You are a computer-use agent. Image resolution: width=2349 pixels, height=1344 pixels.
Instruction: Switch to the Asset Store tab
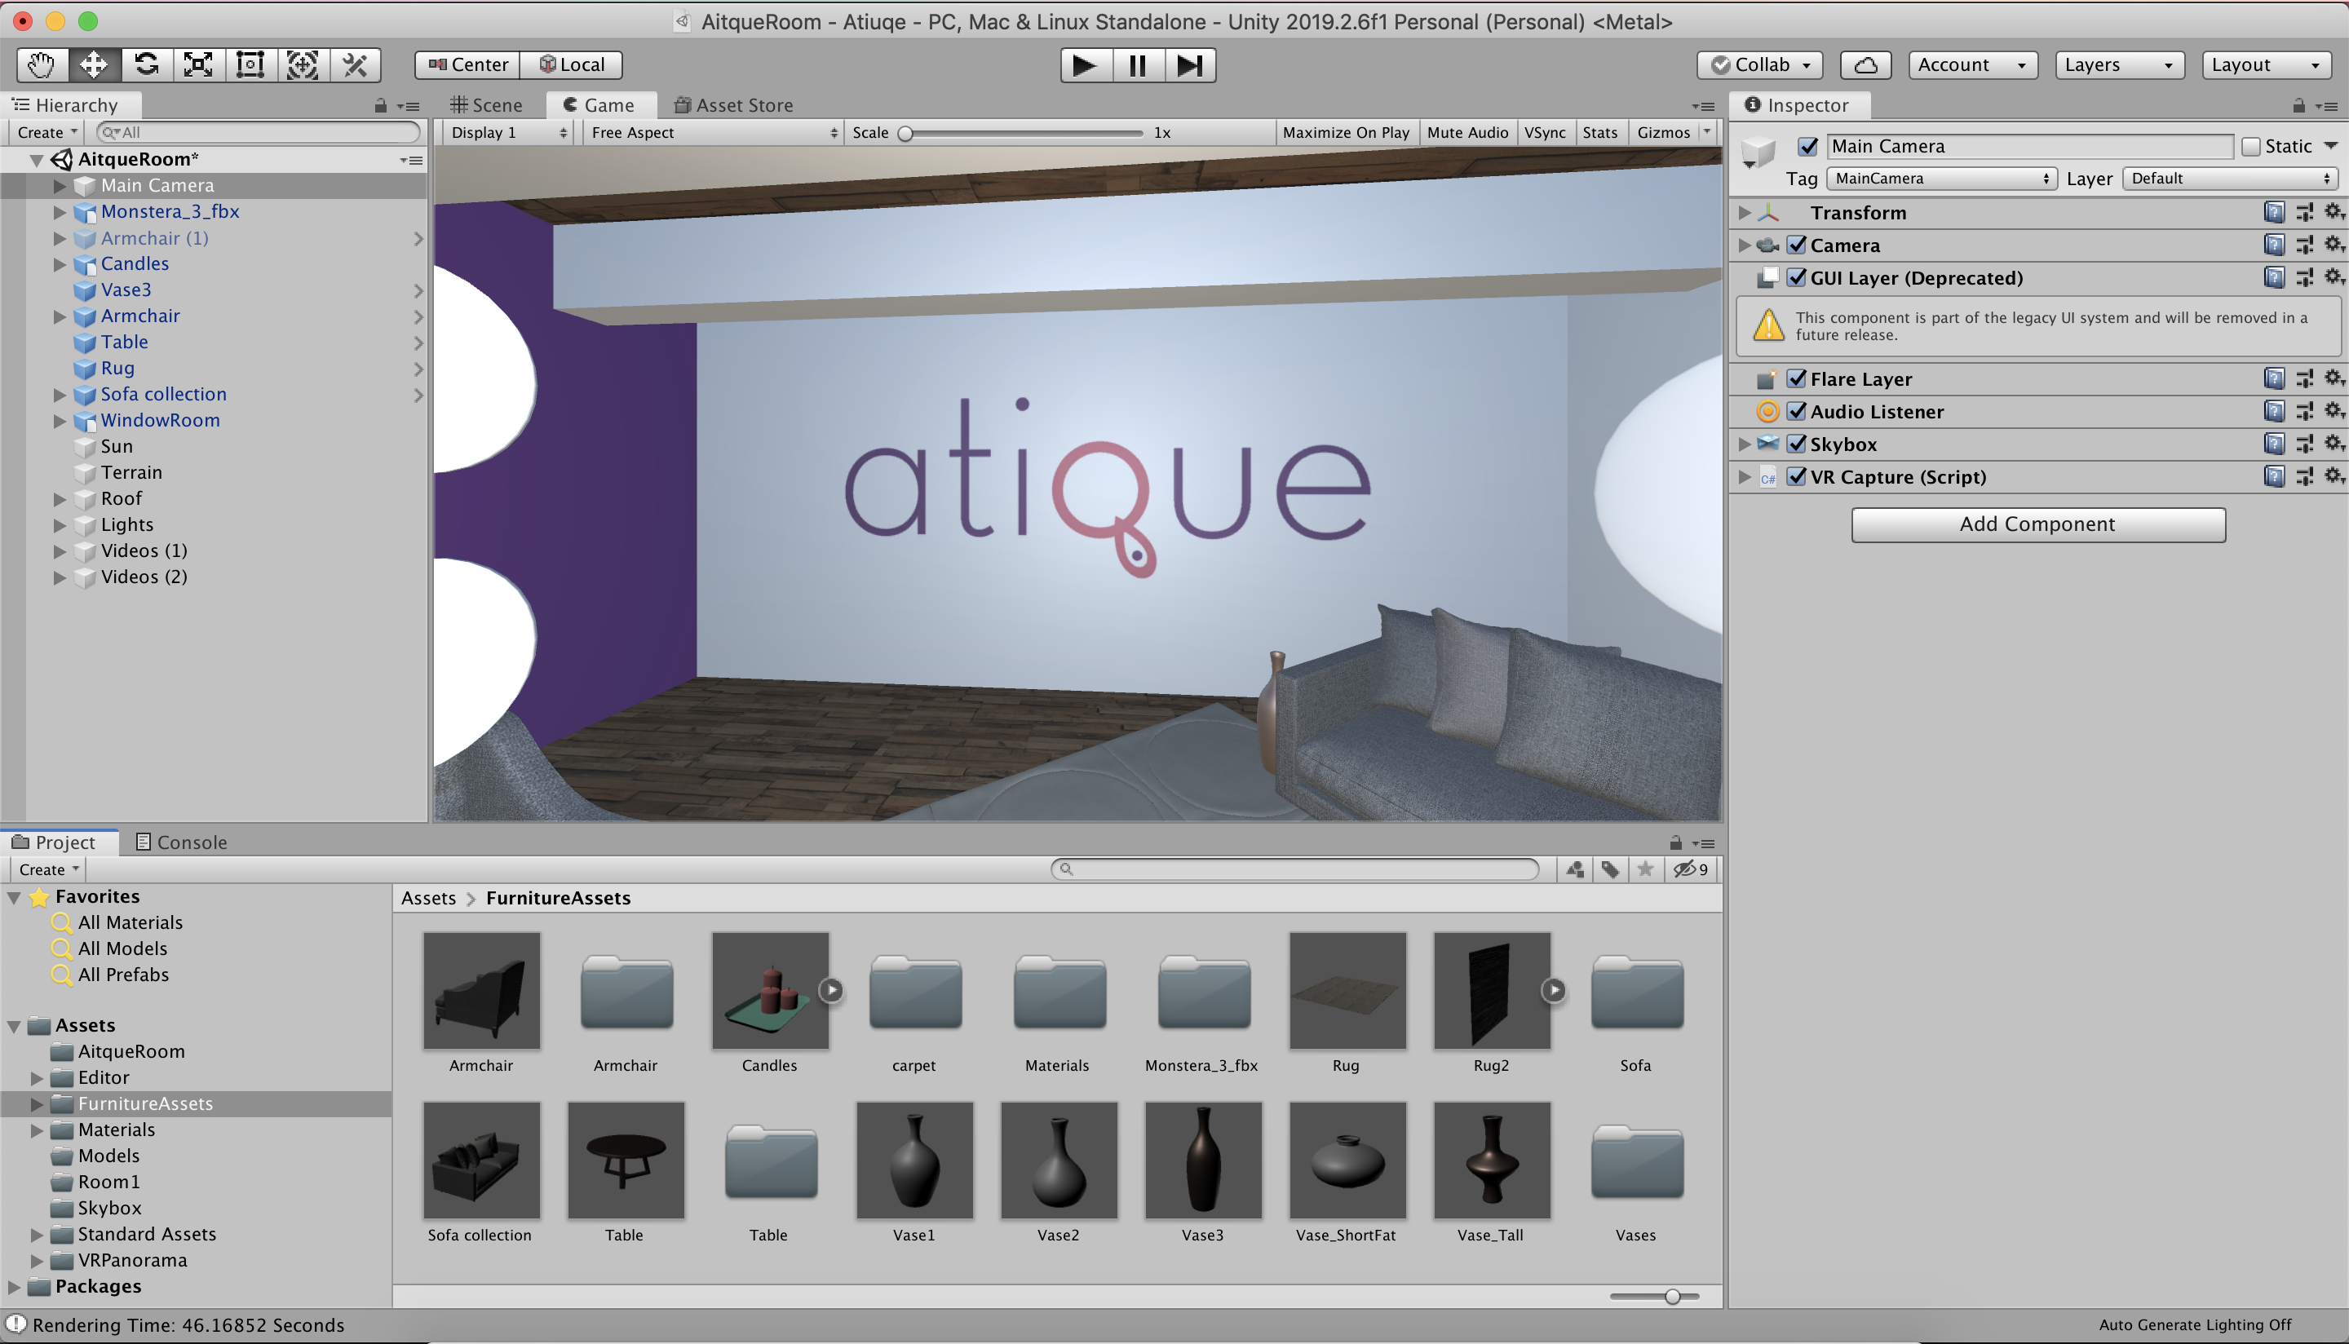(x=734, y=105)
